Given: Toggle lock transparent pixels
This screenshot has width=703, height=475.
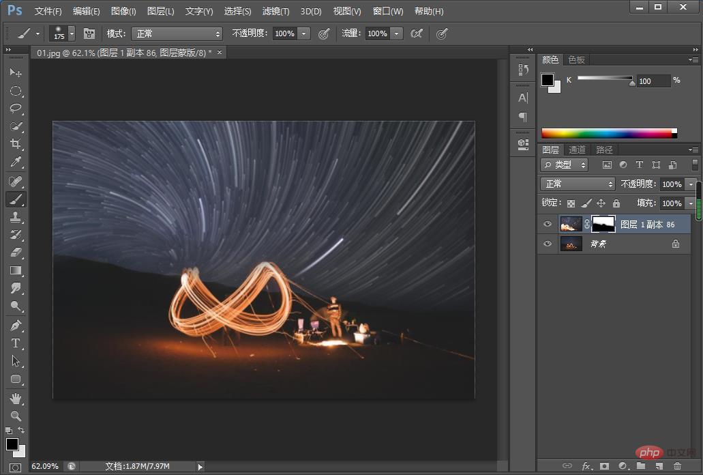Looking at the screenshot, I should pos(571,203).
